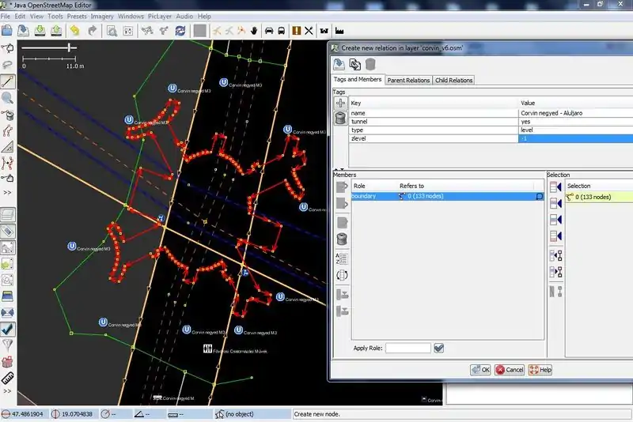This screenshot has width=633, height=422.
Task: Click the Redo arrow in toolbar
Action: pos(92,31)
